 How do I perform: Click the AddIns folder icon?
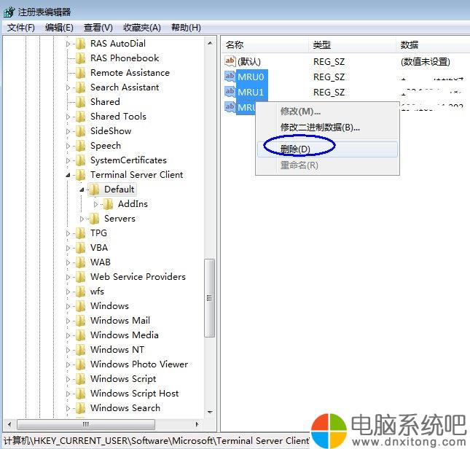(108, 204)
